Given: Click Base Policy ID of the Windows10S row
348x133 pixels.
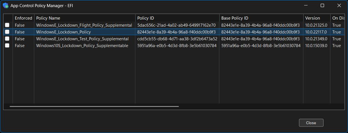Looking at the screenshot, I should point(261,46).
